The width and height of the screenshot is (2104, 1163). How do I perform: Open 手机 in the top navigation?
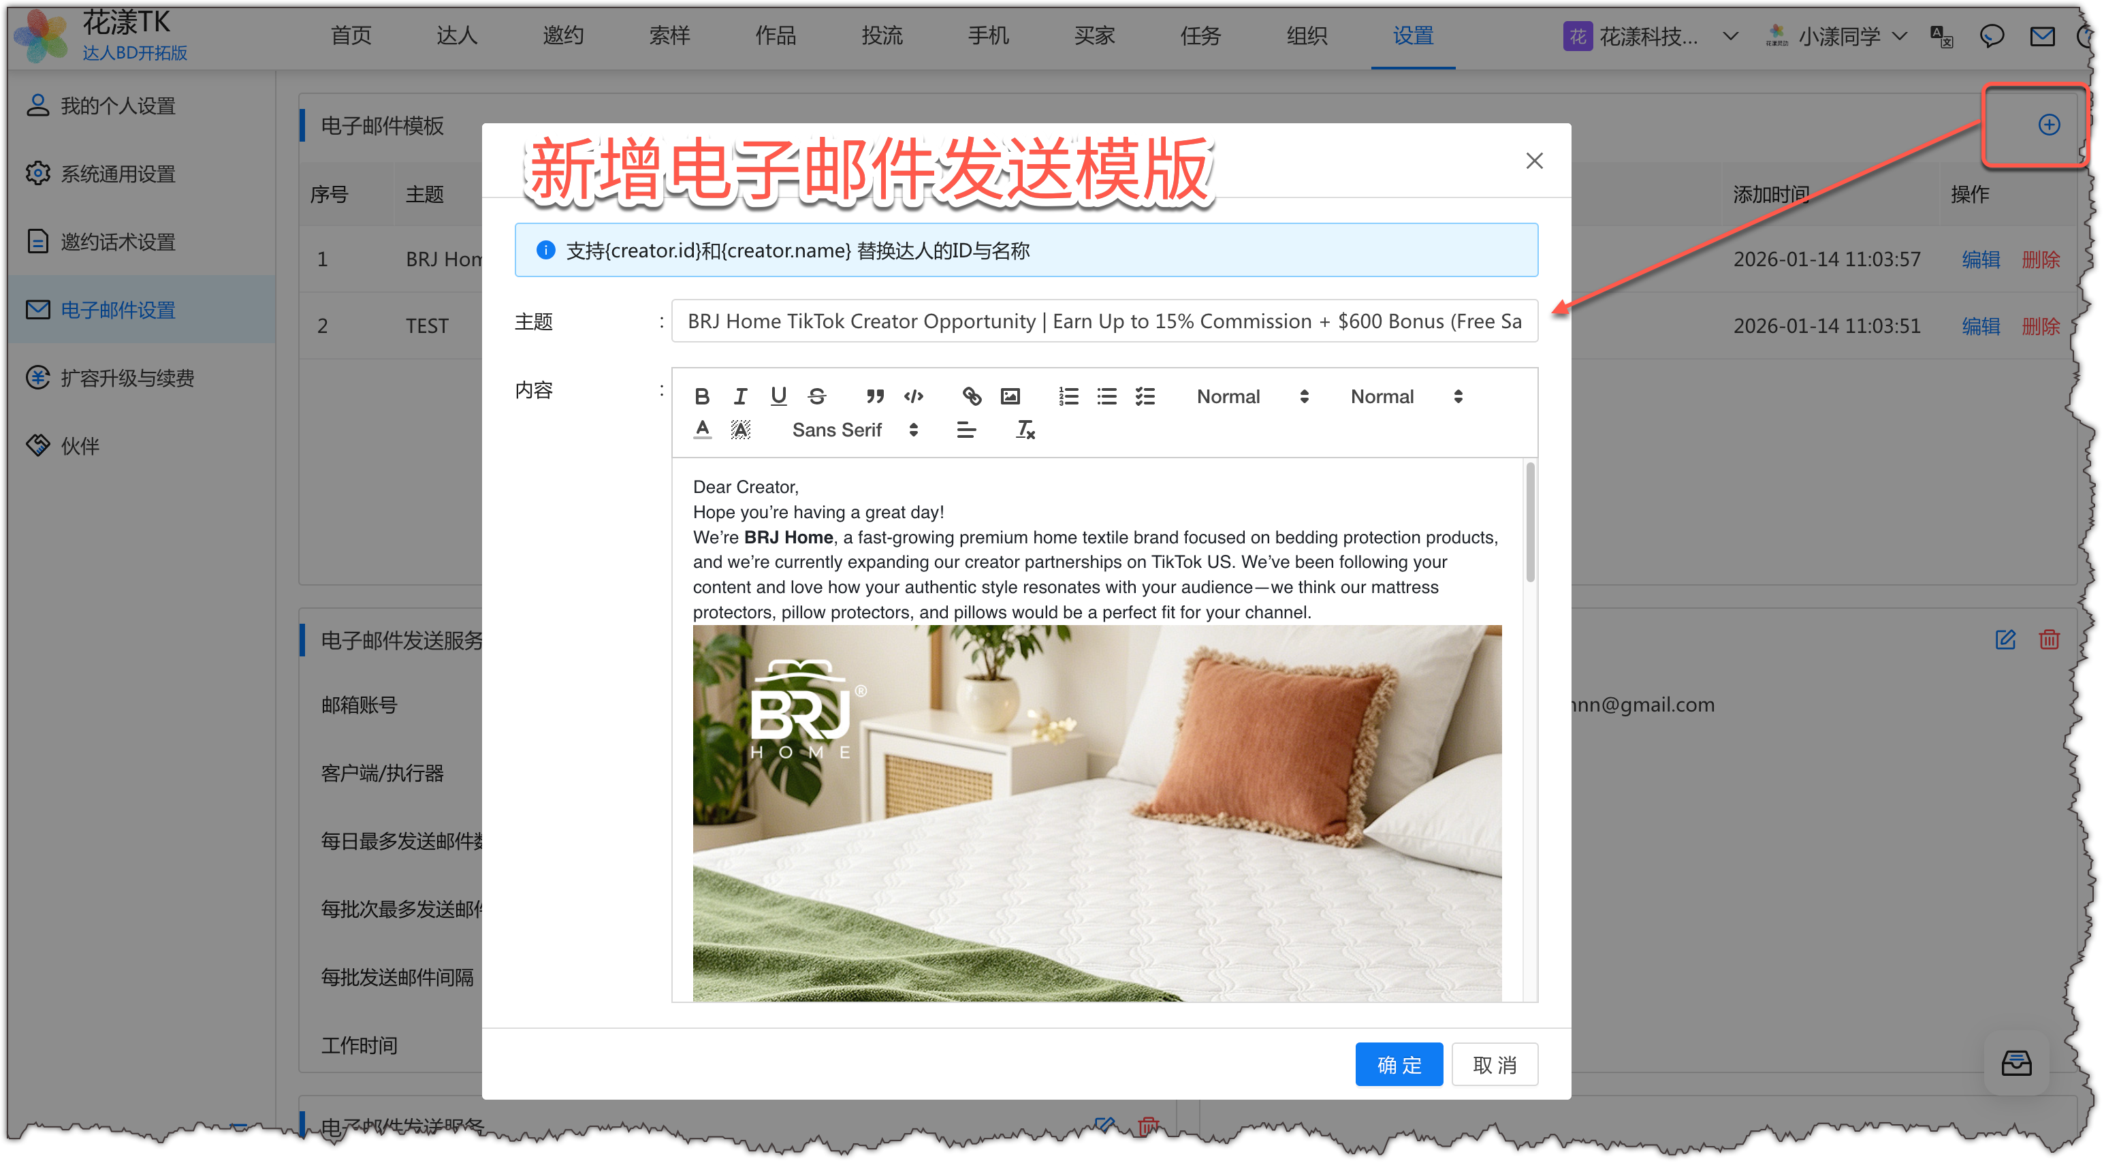(987, 36)
